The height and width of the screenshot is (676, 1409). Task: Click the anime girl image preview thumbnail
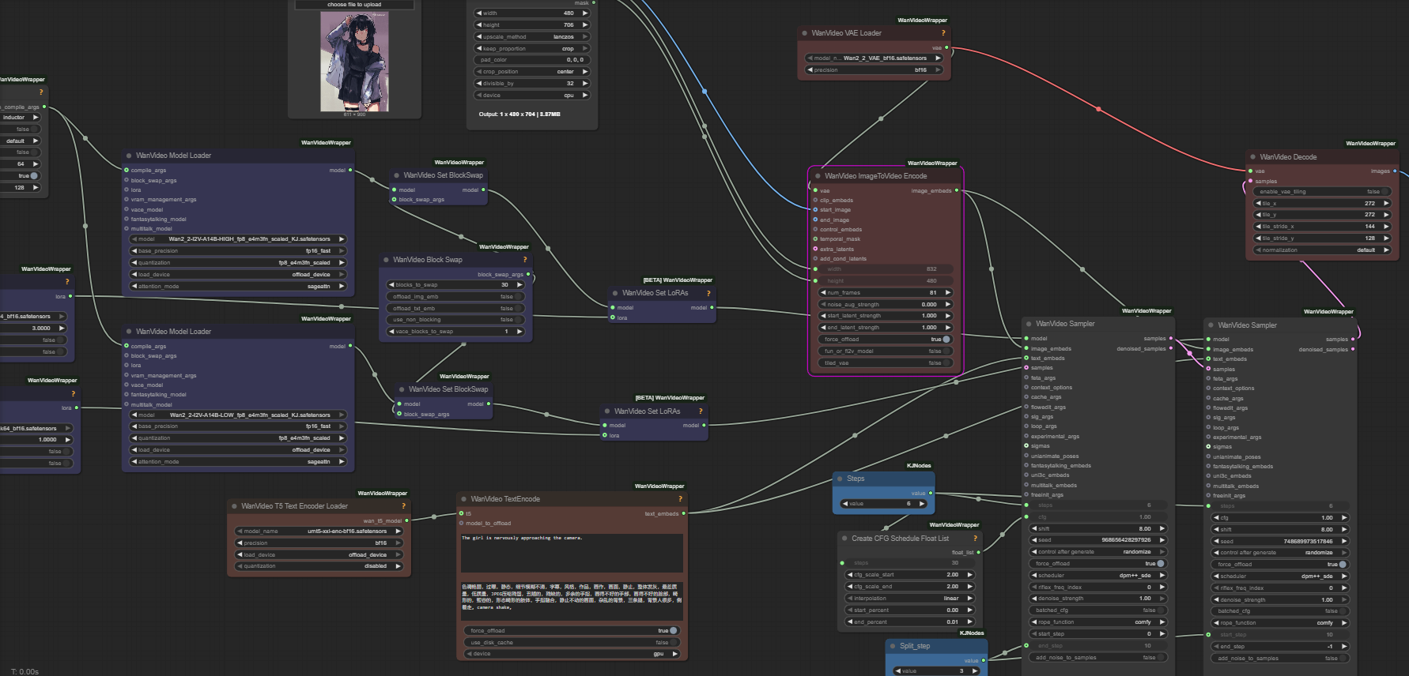tap(354, 62)
